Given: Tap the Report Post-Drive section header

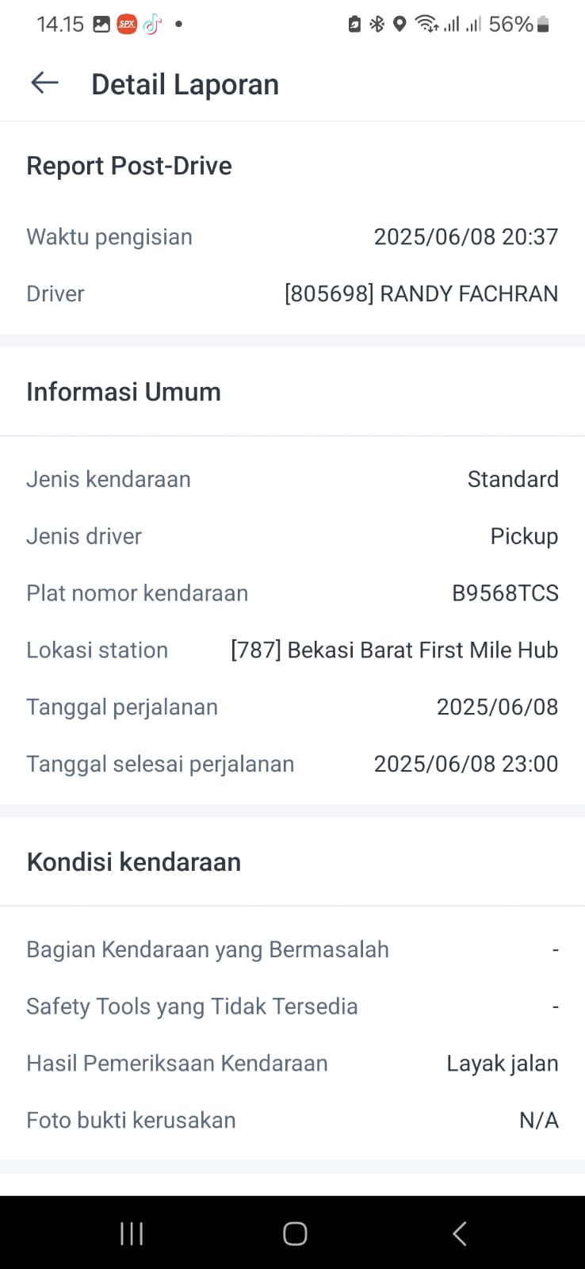Looking at the screenshot, I should pos(129,166).
